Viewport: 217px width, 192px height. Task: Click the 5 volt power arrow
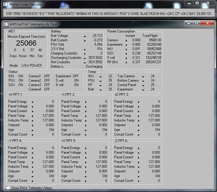126,58
